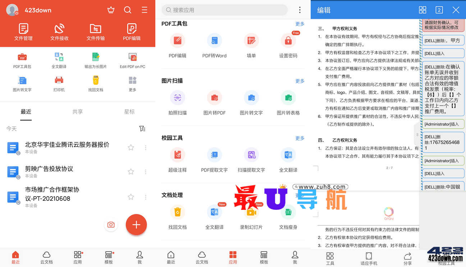Tap the 423down profile avatar
This screenshot has height=267, width=466.
click(x=12, y=10)
